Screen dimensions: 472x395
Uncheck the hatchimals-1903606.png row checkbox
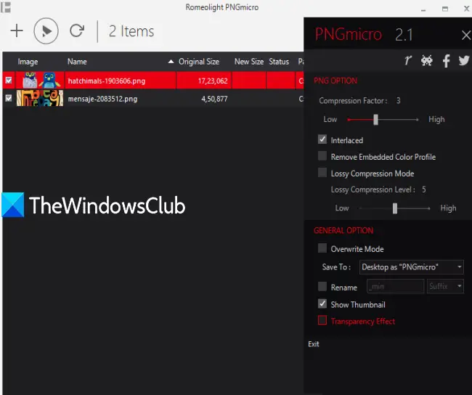(9, 80)
